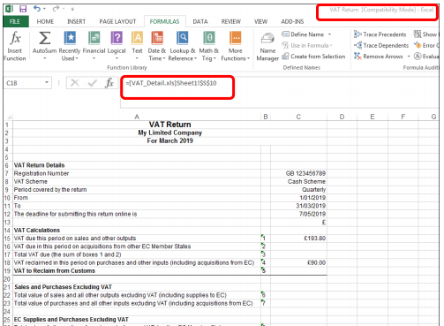This screenshot has height=326, width=444.
Task: Expand the Remove Arrows dropdown arrow
Action: tap(409, 57)
